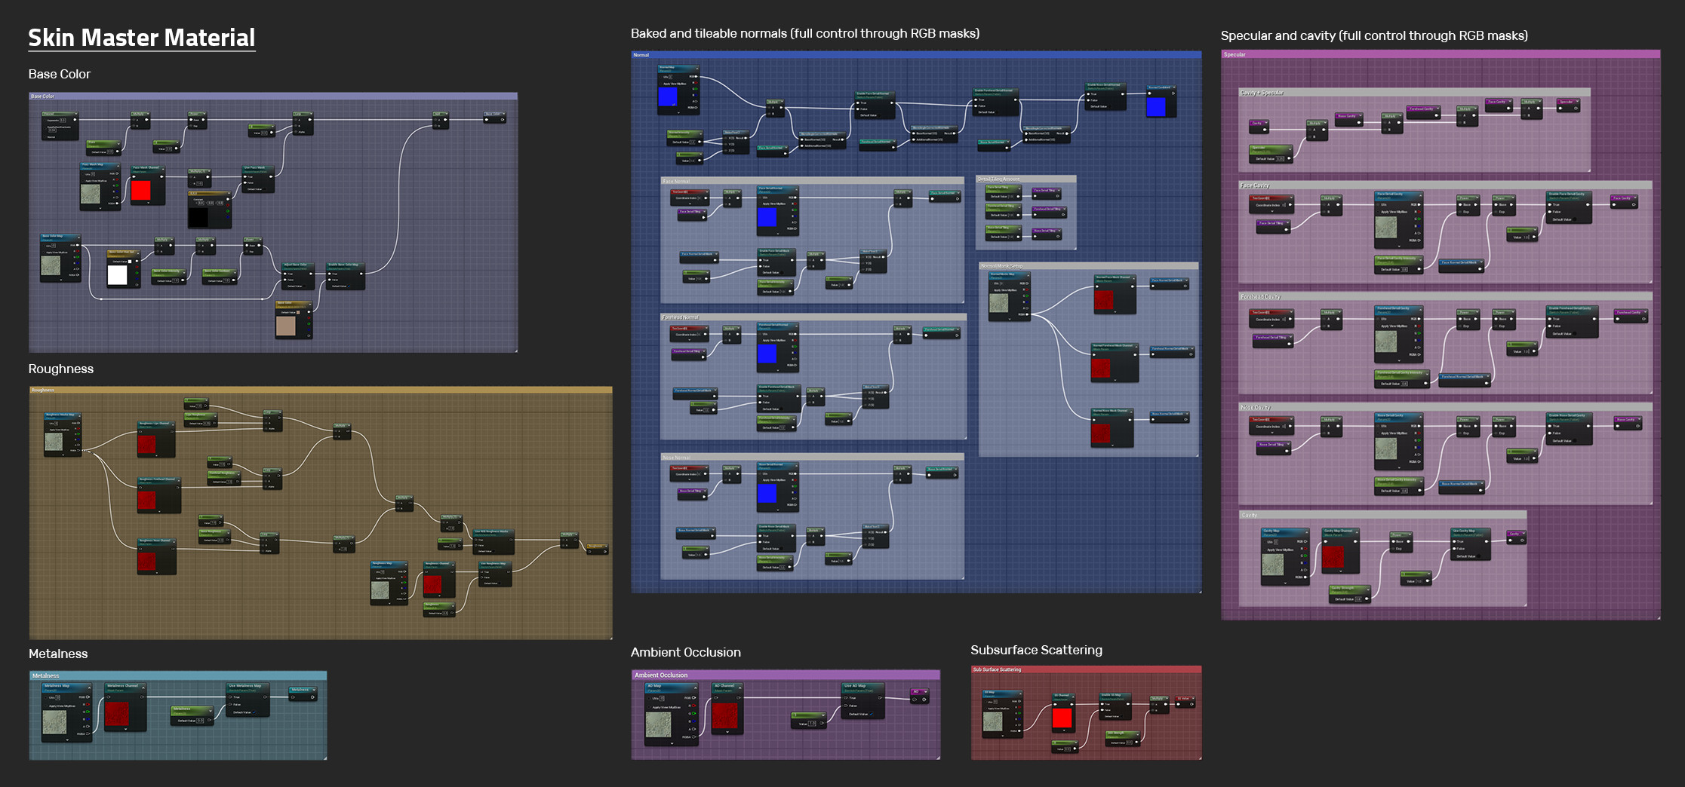Click the Use AO Map node's True input pin

[845, 697]
